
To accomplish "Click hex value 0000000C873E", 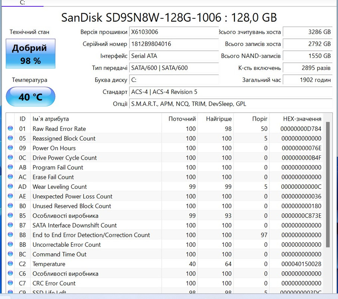I will tap(301, 216).
